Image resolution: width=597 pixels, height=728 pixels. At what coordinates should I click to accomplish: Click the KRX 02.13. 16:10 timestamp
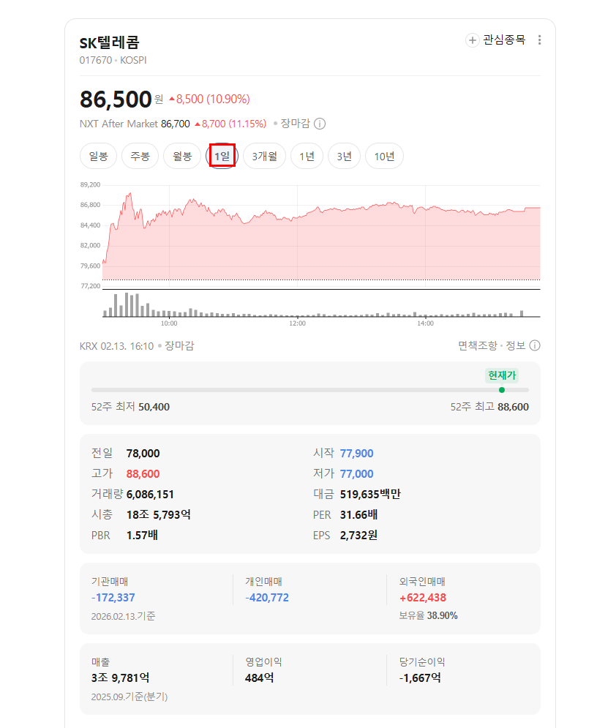click(x=116, y=346)
